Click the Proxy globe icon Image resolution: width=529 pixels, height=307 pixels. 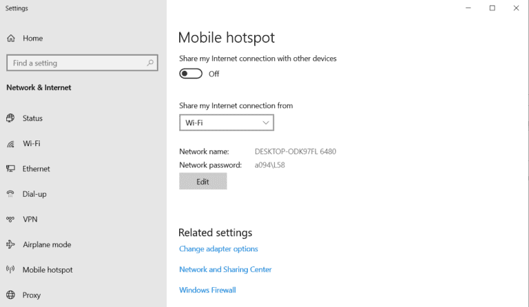[10, 295]
